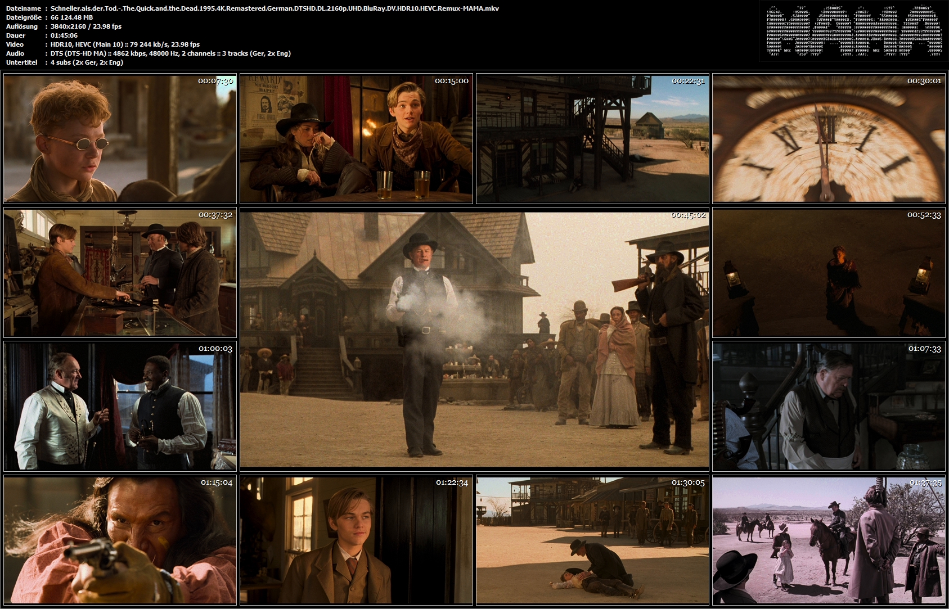Click the HDR10, HEVC video info line
The image size is (949, 609).
(125, 44)
